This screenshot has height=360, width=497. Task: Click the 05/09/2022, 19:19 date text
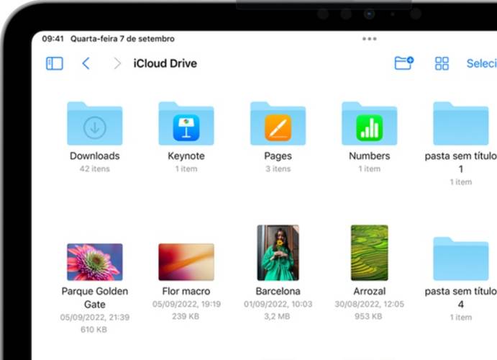pyautogui.click(x=186, y=304)
